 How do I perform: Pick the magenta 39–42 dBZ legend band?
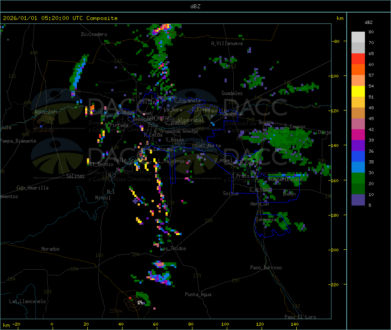pos(358,134)
